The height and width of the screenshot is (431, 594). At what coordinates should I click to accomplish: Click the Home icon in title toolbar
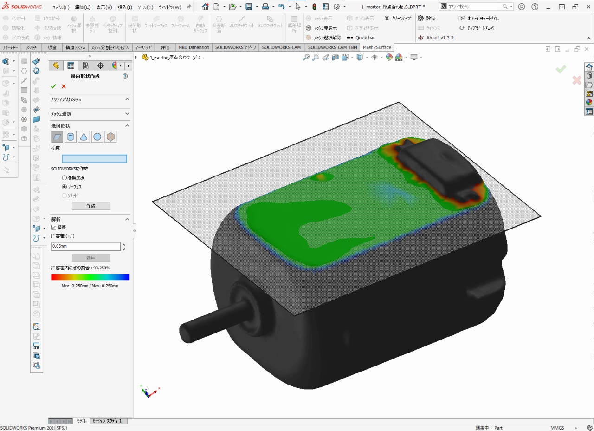click(x=205, y=7)
